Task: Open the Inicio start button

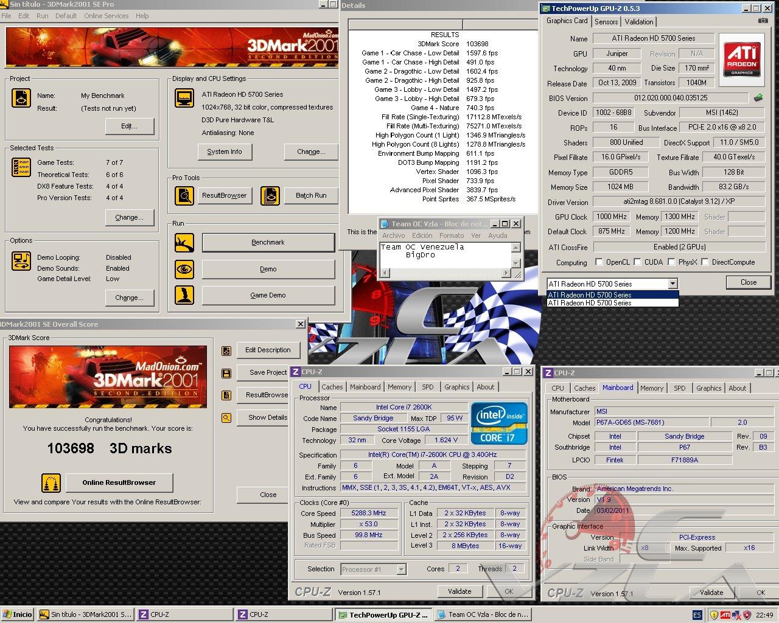Action: 17,614
